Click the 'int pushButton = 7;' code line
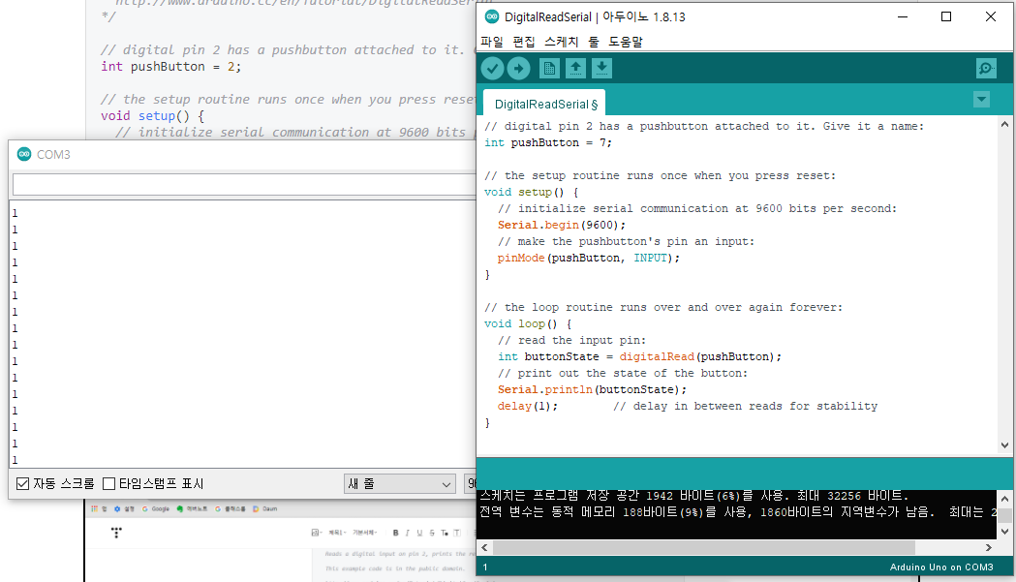 tap(547, 142)
